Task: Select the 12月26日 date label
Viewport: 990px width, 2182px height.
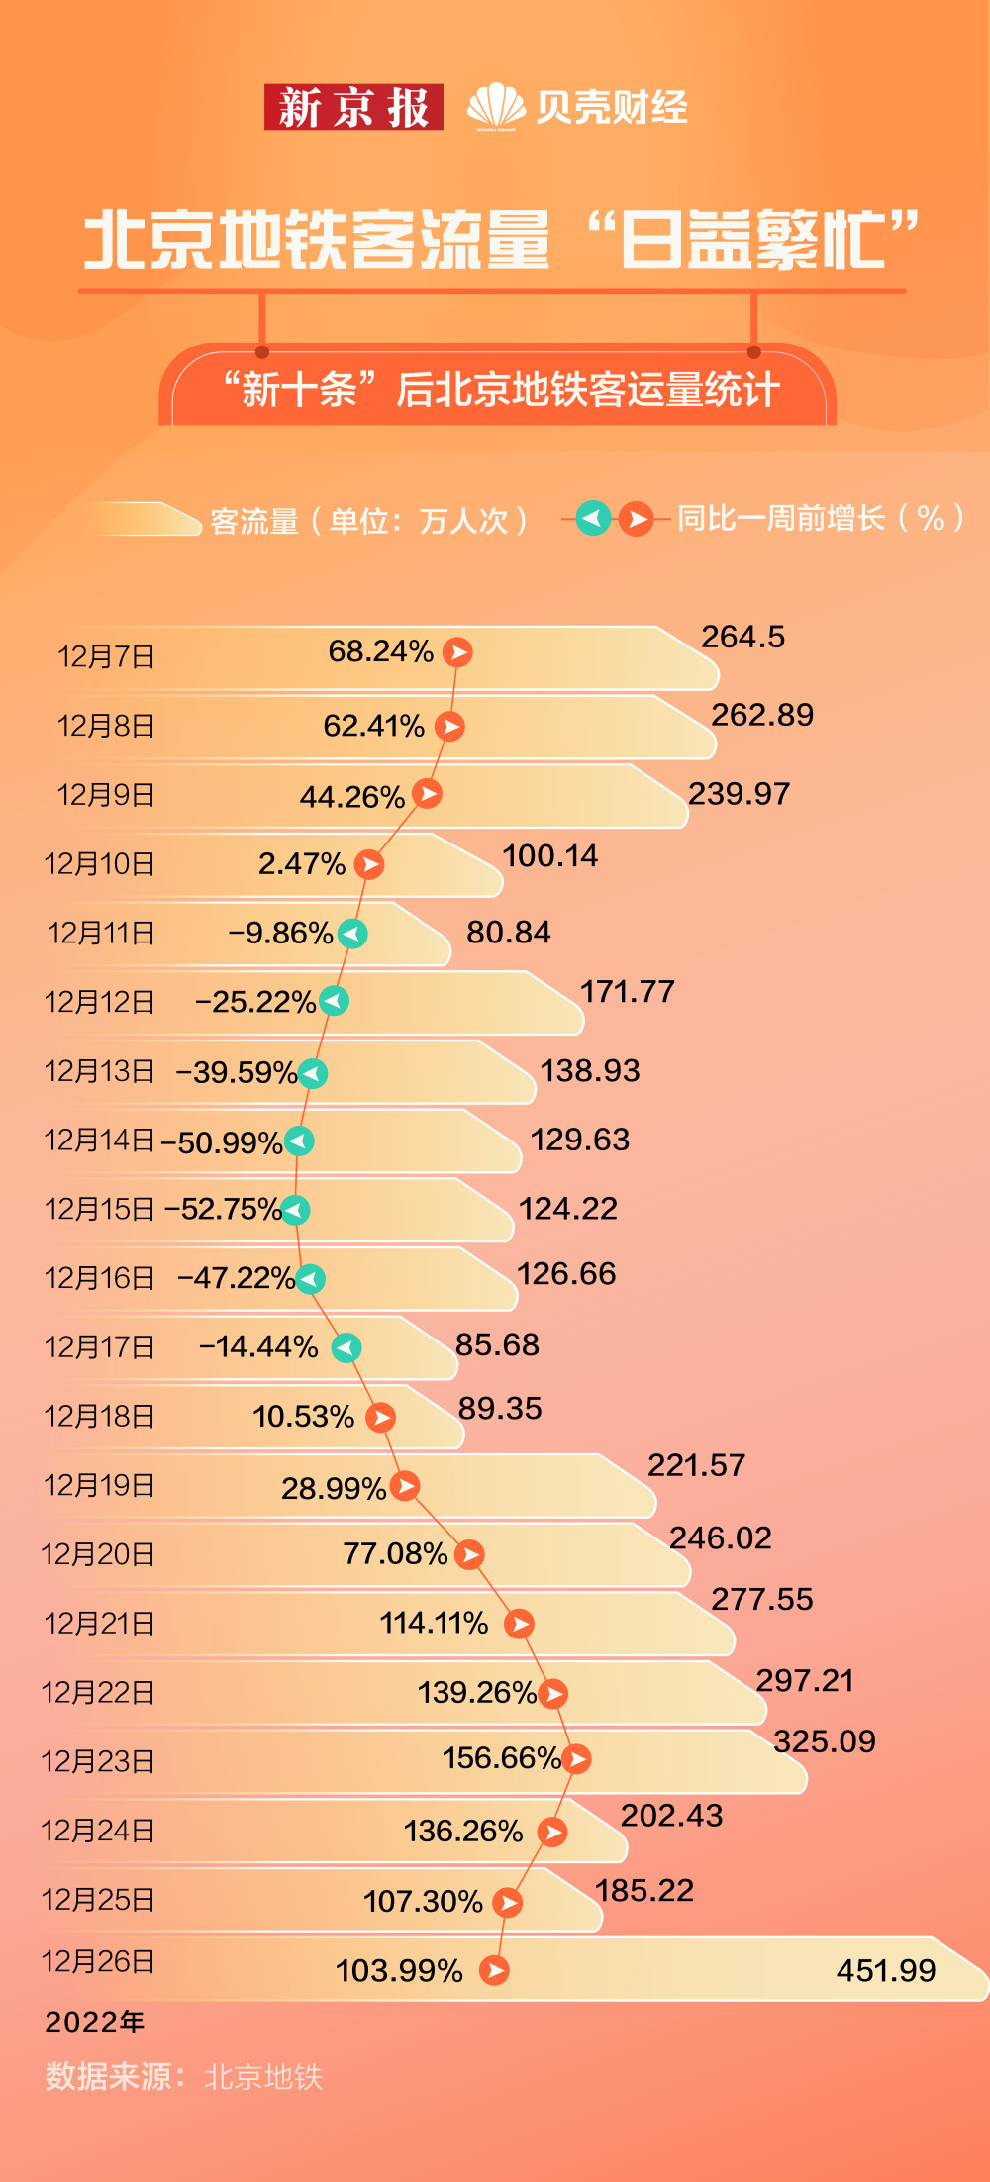Action: 98,1961
